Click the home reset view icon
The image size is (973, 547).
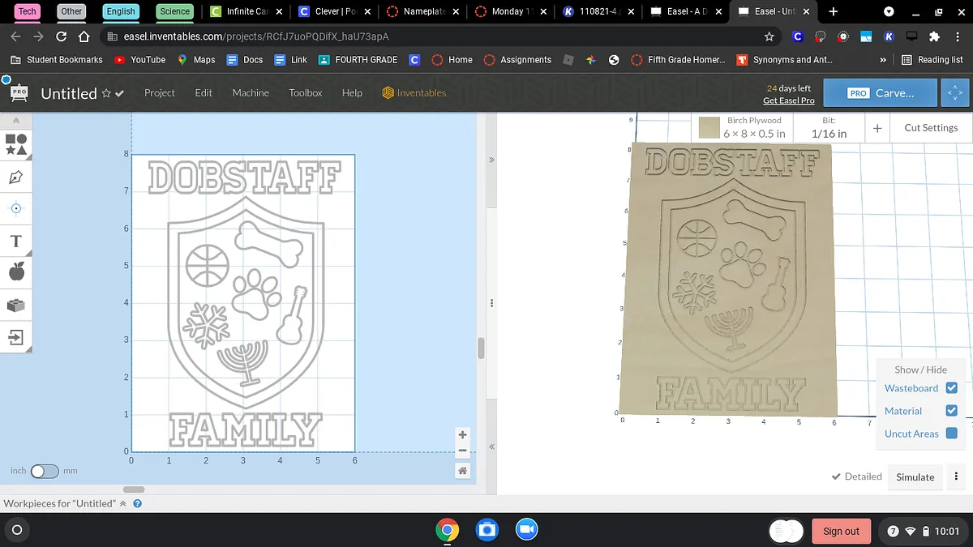pos(462,471)
